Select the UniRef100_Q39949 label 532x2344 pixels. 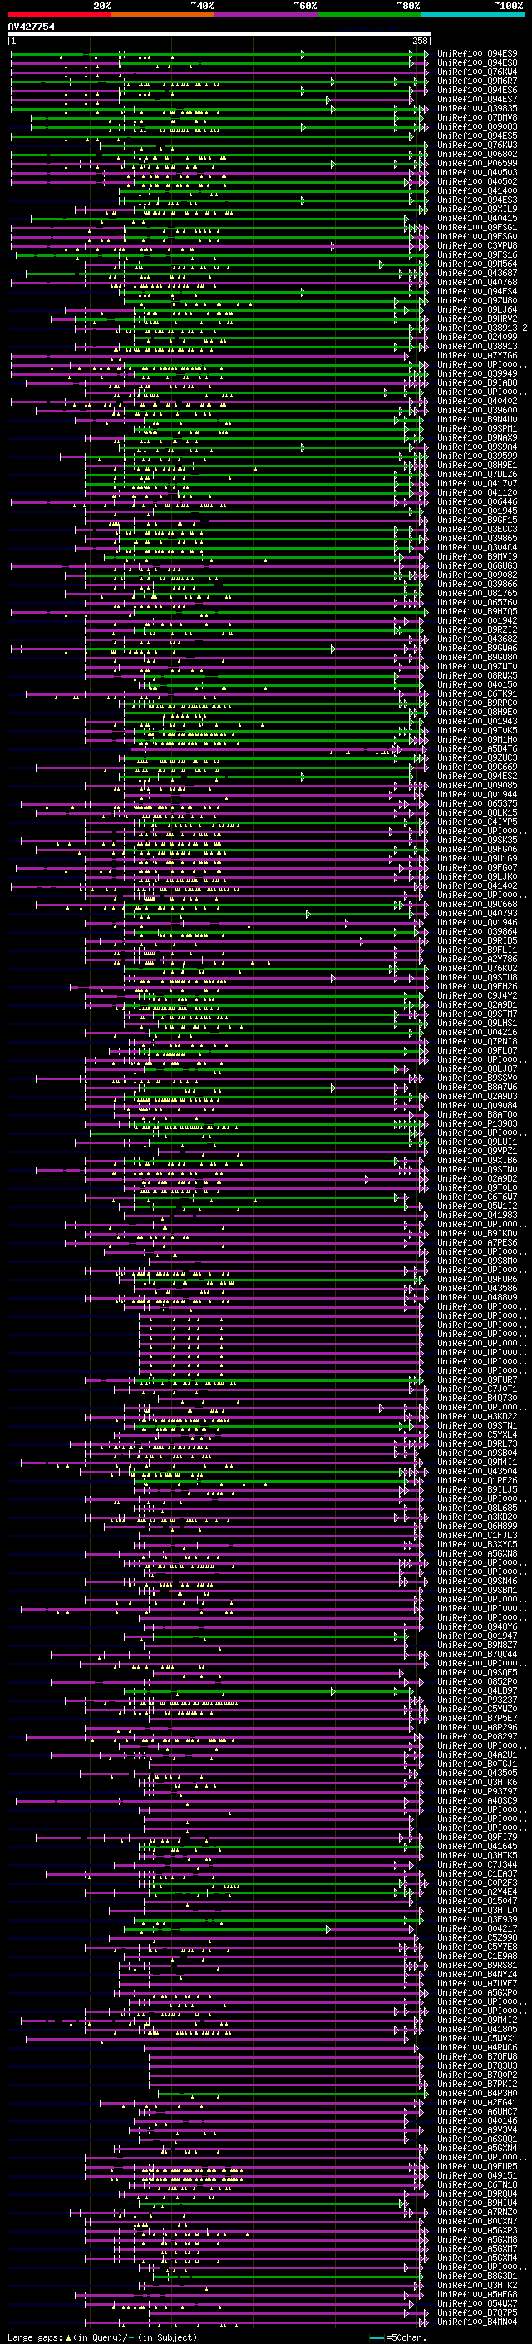click(x=477, y=373)
